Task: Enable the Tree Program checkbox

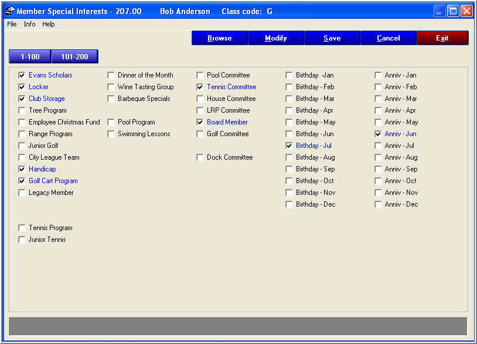Action: (22, 110)
